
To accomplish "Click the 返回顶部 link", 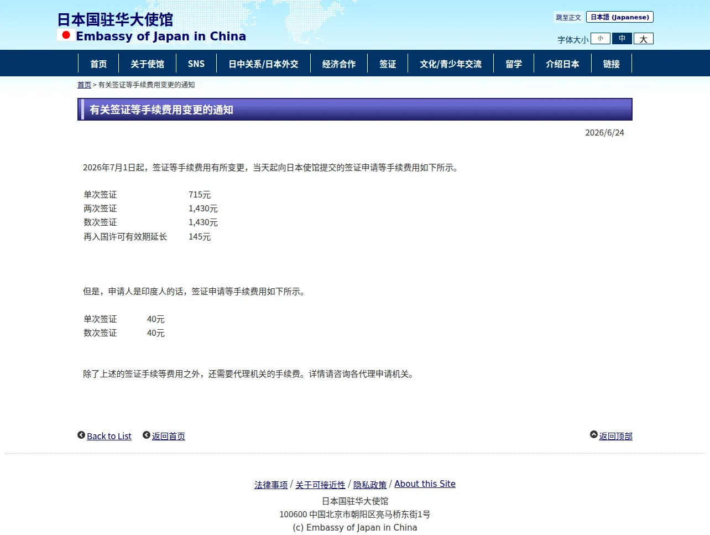I will pos(616,436).
